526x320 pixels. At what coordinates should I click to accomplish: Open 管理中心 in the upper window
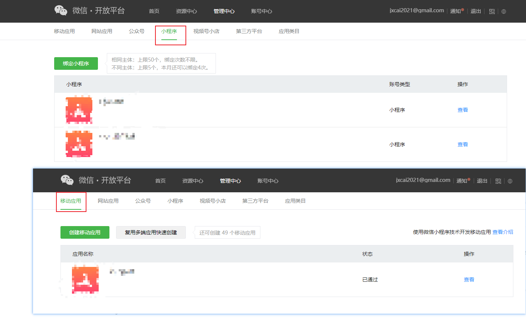pyautogui.click(x=224, y=11)
